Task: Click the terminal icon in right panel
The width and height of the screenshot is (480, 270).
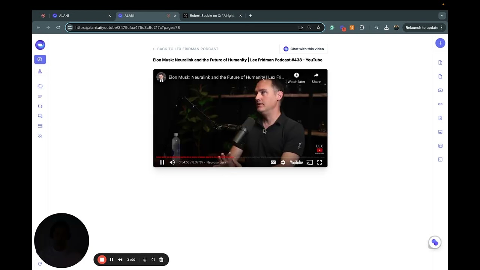Action: pyautogui.click(x=440, y=159)
